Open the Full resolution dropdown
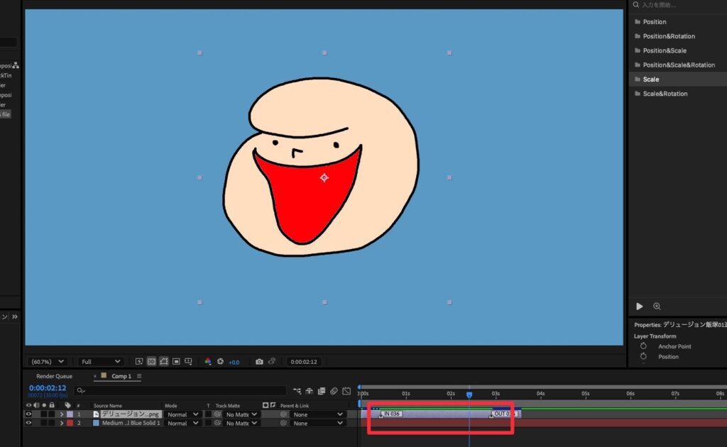The image size is (727, 447). pos(100,362)
